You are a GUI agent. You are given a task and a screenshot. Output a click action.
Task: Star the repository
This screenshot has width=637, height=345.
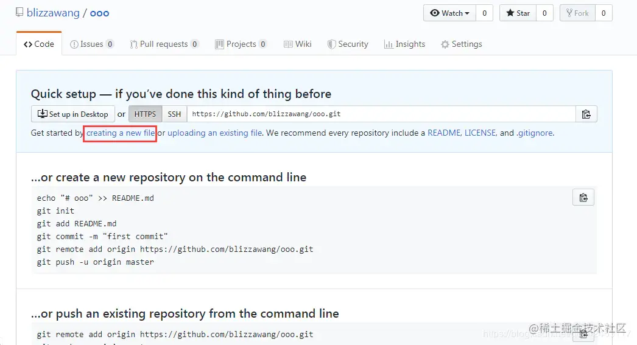pos(518,13)
